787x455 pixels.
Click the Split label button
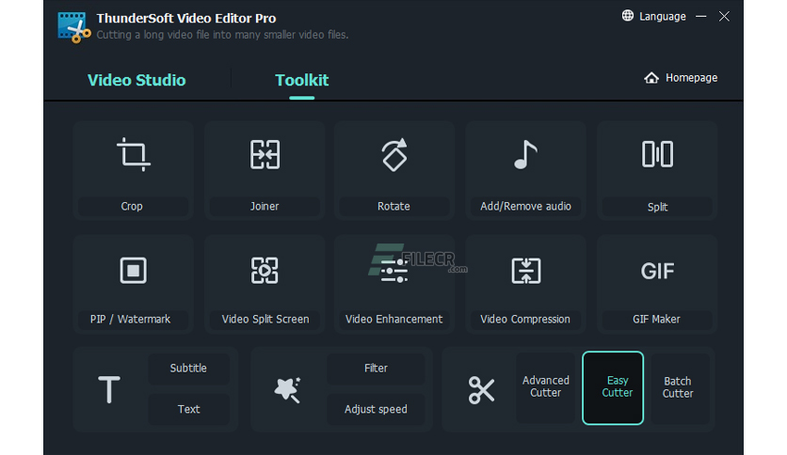[x=657, y=207]
